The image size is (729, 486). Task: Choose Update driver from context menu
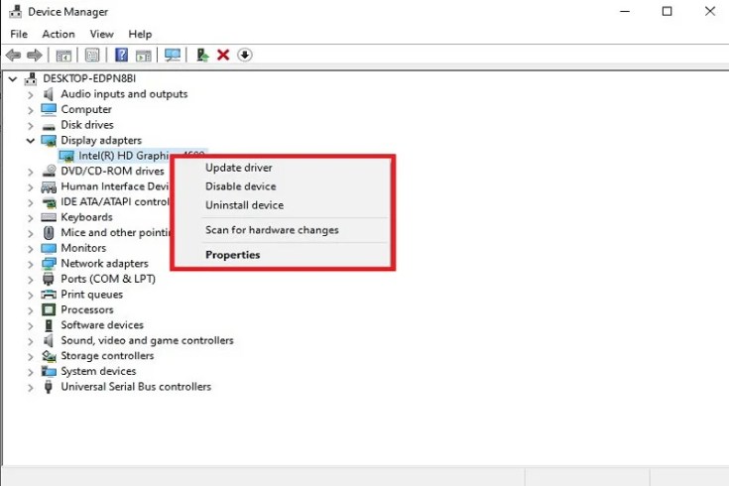[x=238, y=168]
